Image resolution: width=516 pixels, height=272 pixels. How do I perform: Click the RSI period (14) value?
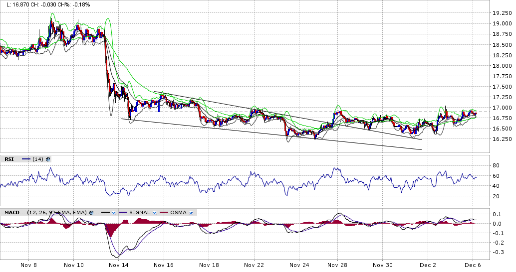pyautogui.click(x=37, y=159)
